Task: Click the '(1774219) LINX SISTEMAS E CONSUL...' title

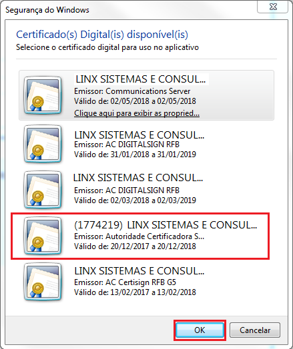Action: pyautogui.click(x=166, y=225)
